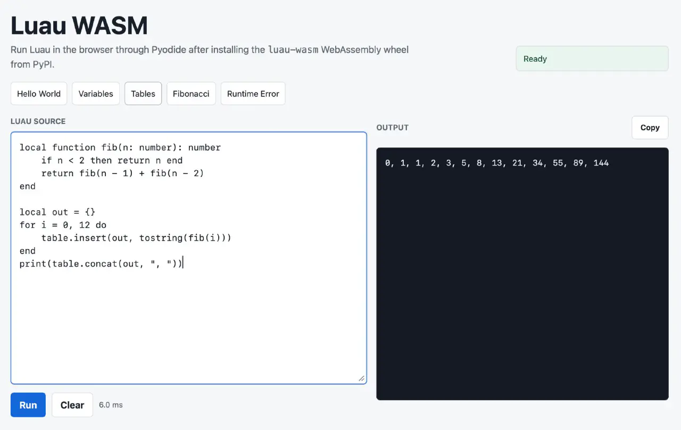This screenshot has height=430, width=681.
Task: Load the Hello World example
Action: coord(39,94)
